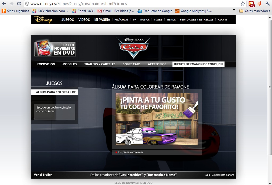Screen dimensions: 272x185
Task: Click the scrollbar up arrow
Action: click(x=270, y=17)
